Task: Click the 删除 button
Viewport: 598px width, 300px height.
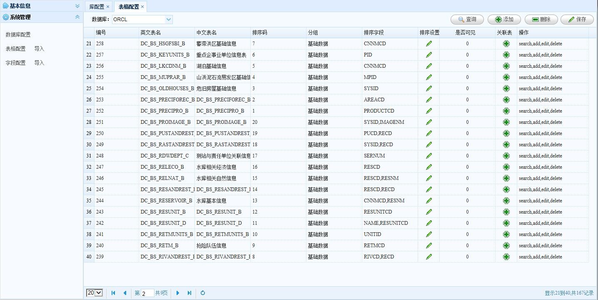Action: (x=541, y=20)
